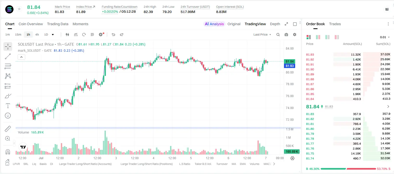
Task: Take chart snapshot with camera icon
Action: click(286, 35)
